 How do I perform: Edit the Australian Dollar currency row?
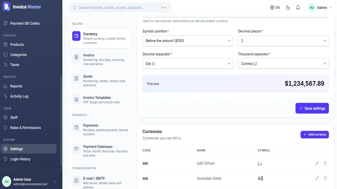click(317, 178)
